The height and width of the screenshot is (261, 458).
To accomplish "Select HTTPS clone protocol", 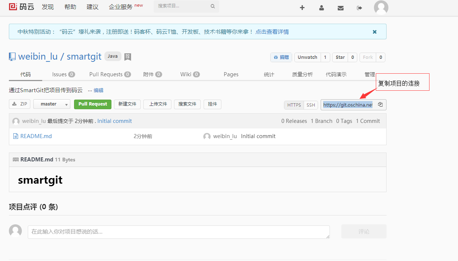I will [x=294, y=105].
